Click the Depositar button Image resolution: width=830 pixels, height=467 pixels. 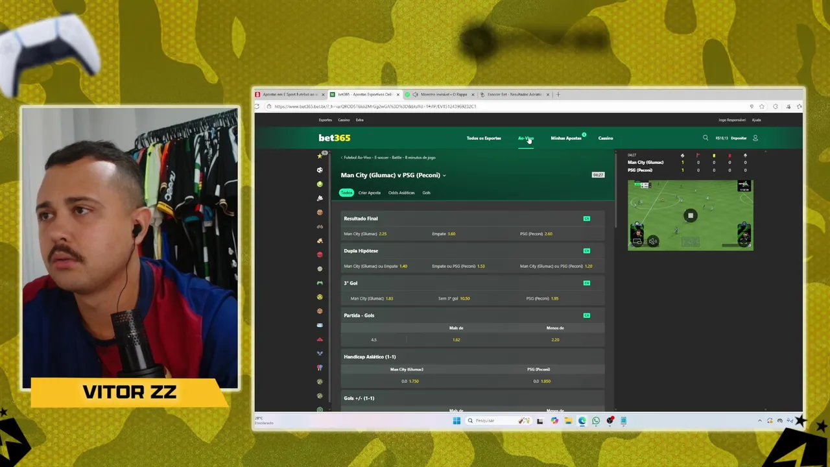[x=739, y=138]
